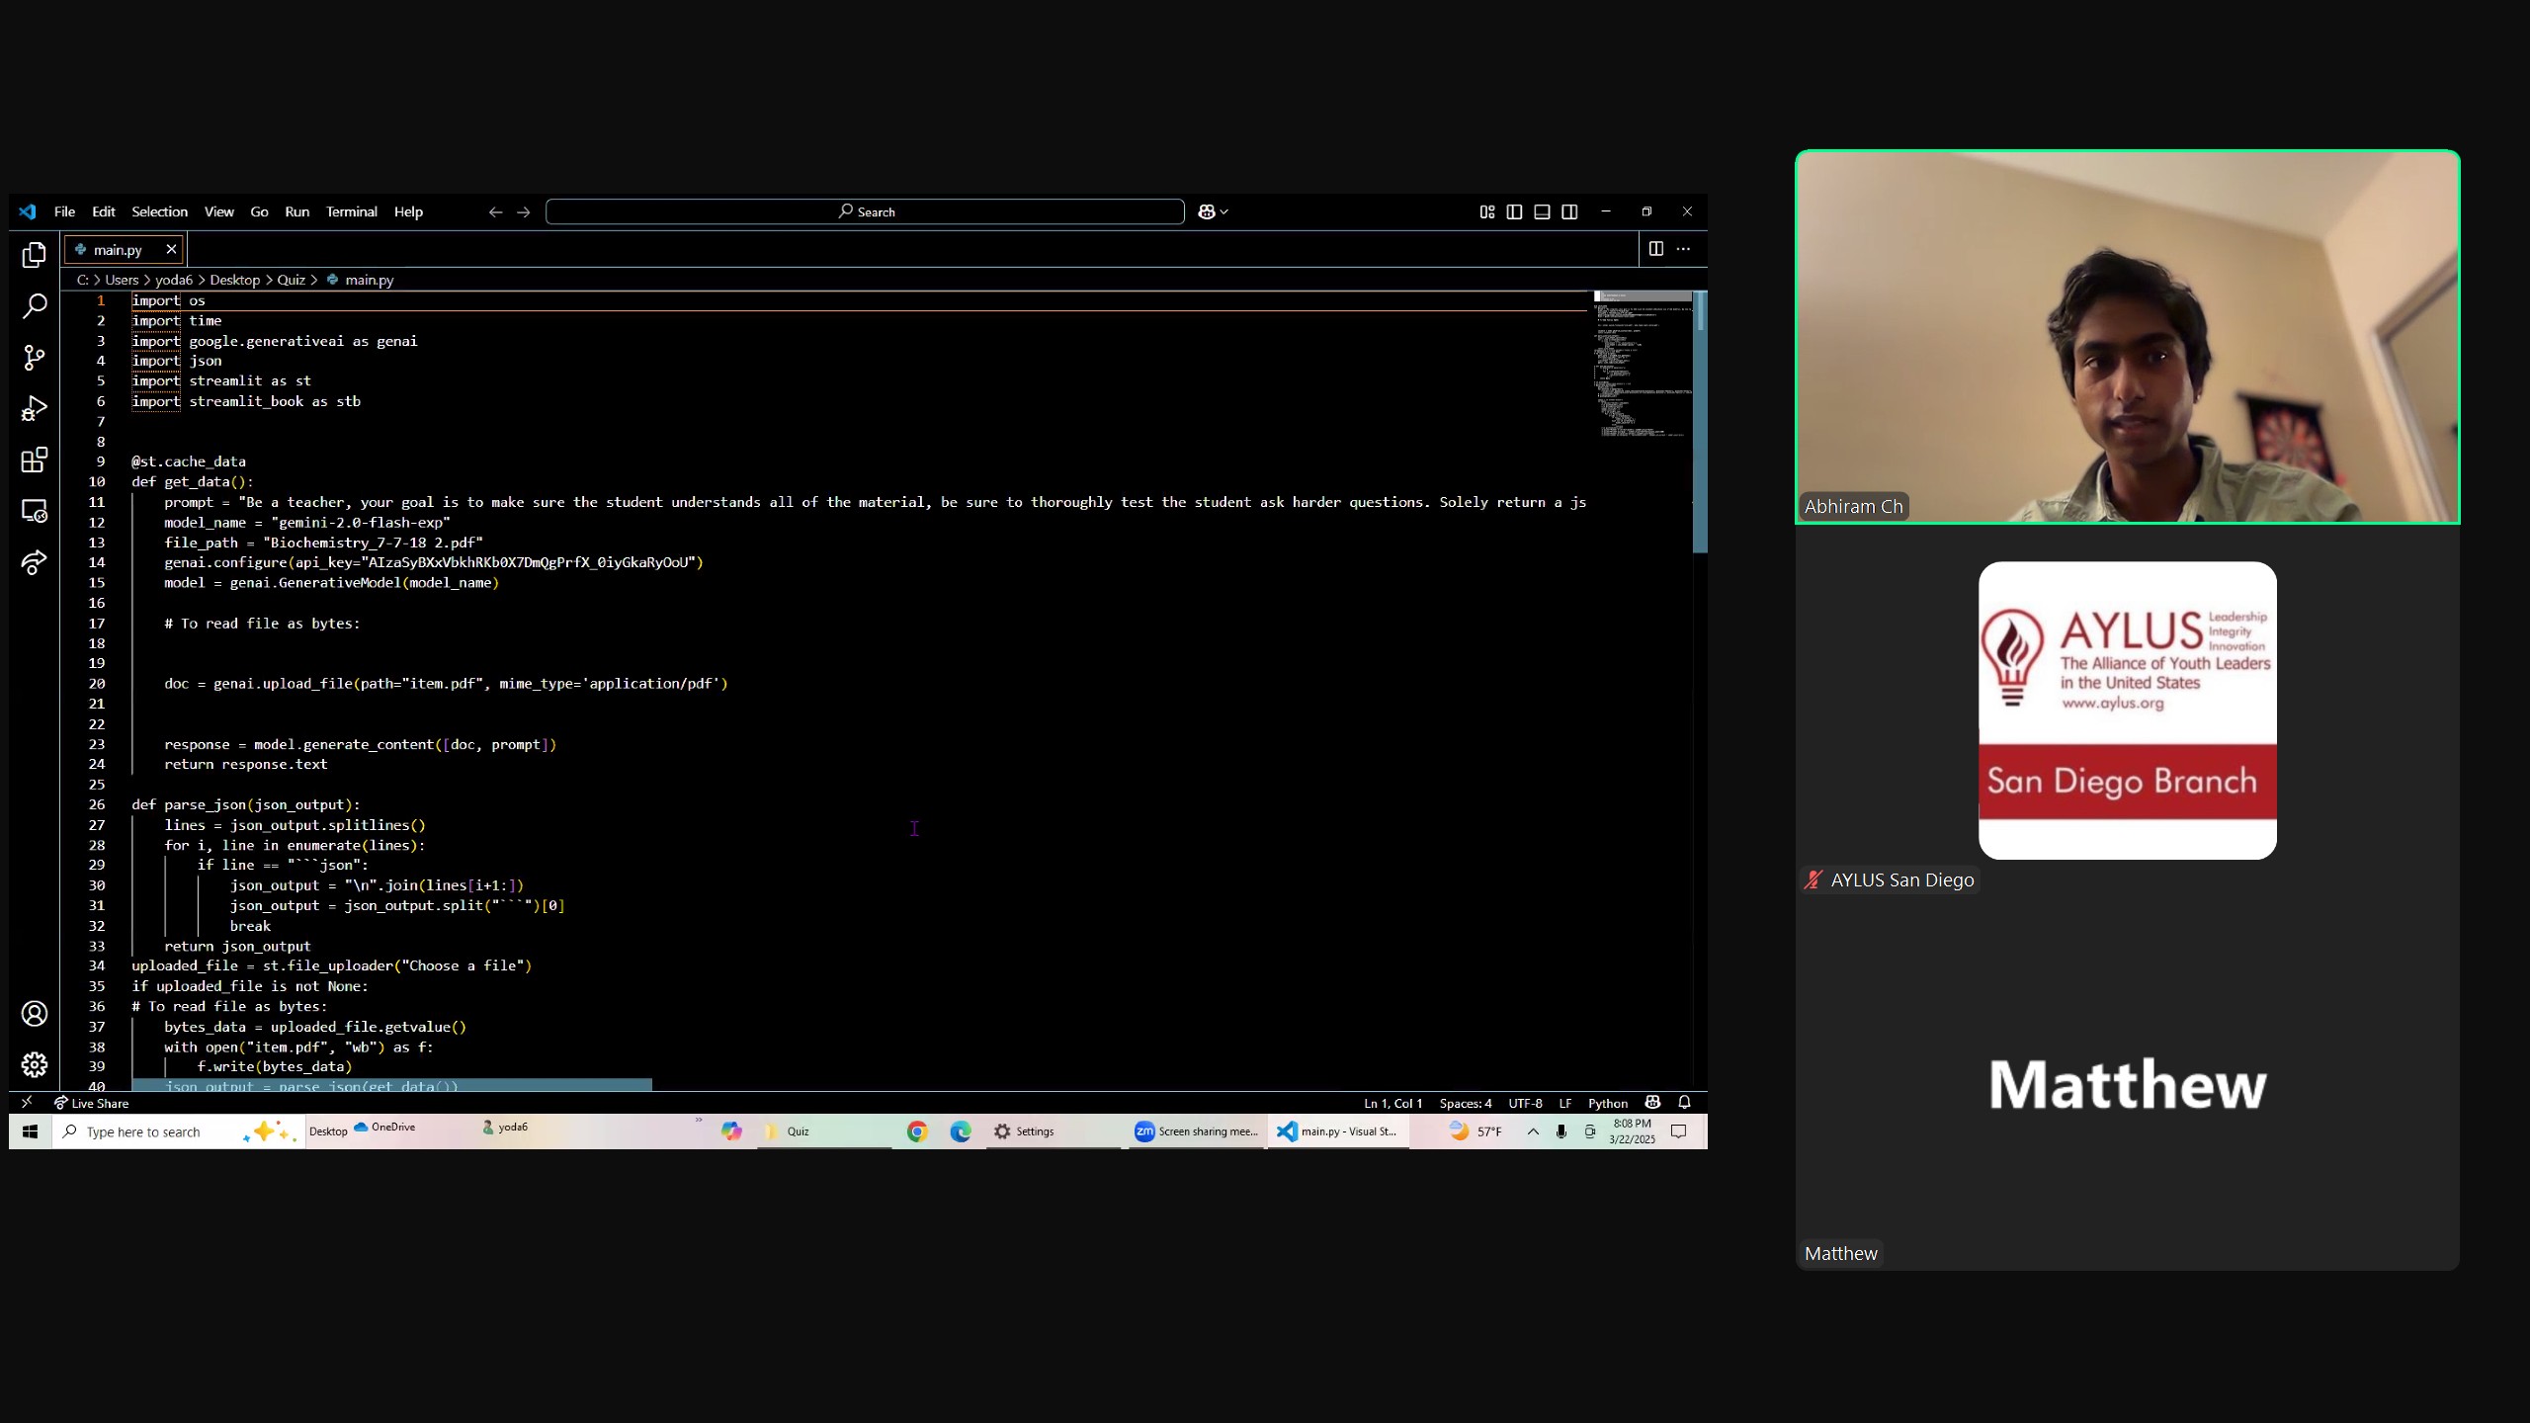Open the Windows Start menu
Image resolution: width=2530 pixels, height=1423 pixels.
pos(31,1131)
